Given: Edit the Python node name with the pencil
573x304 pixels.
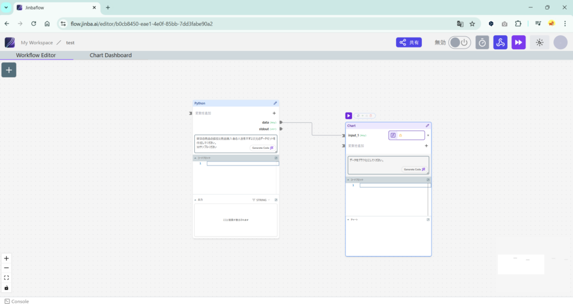Looking at the screenshot, I should pos(275,103).
